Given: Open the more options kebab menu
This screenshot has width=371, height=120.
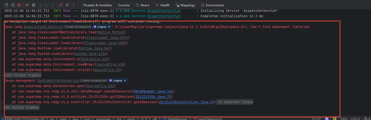Looking at the screenshot, I should (73, 5).
